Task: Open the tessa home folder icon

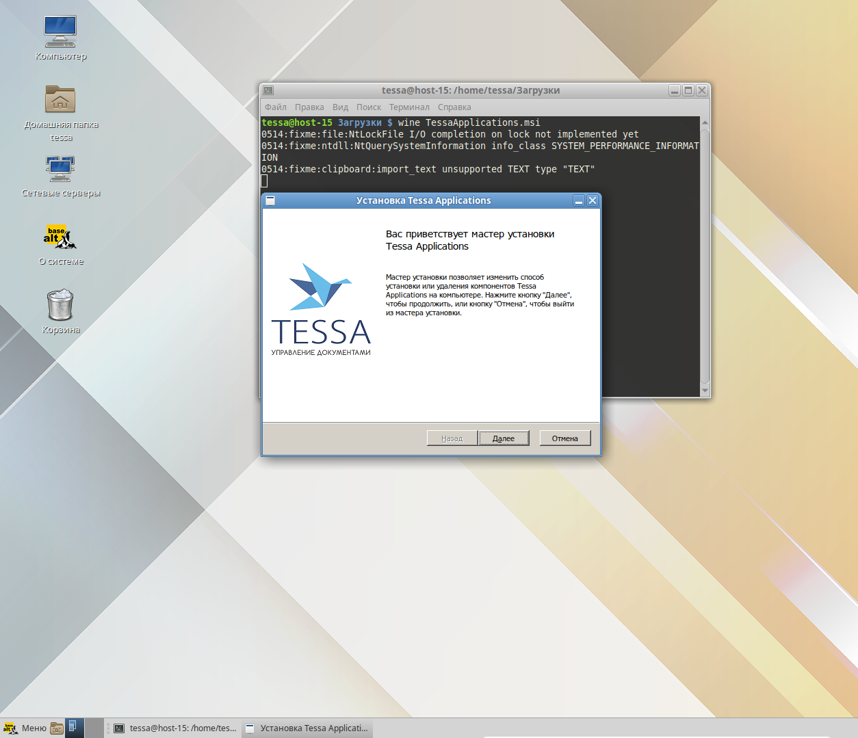Action: [x=60, y=100]
